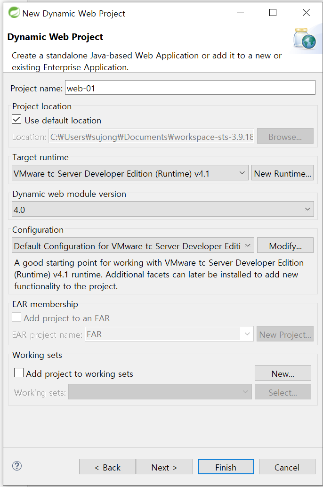Click the web project jar globe icon
323x487 pixels.
pyautogui.click(x=304, y=39)
